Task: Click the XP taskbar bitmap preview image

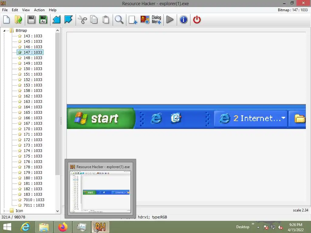Action: coord(186,116)
